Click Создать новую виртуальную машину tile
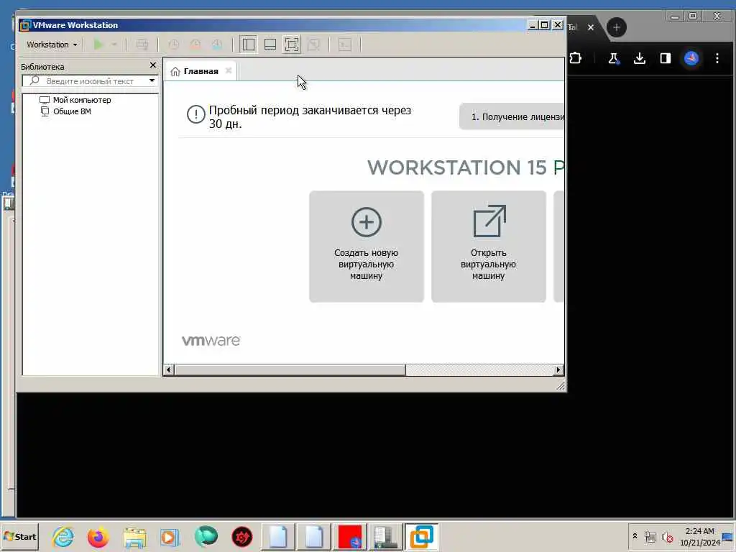This screenshot has height=552, width=736. click(x=367, y=247)
